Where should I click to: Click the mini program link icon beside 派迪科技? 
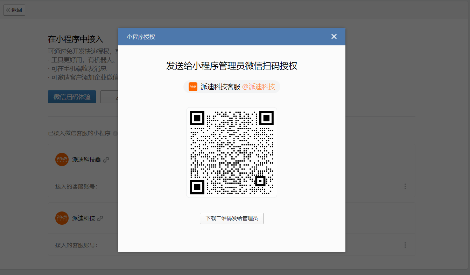pos(100,218)
